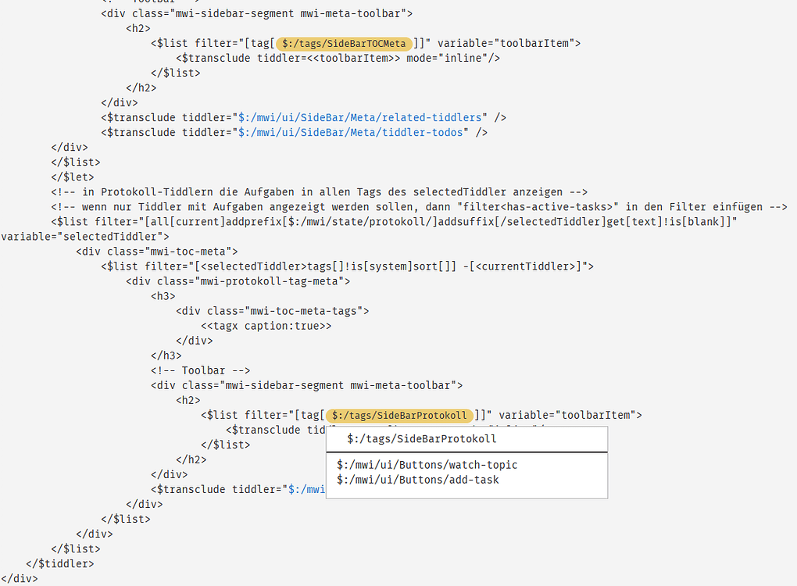Viewport: 797px width, 586px height.
Task: Click the variable="toolbarItem" attribute
Action: (x=516, y=43)
